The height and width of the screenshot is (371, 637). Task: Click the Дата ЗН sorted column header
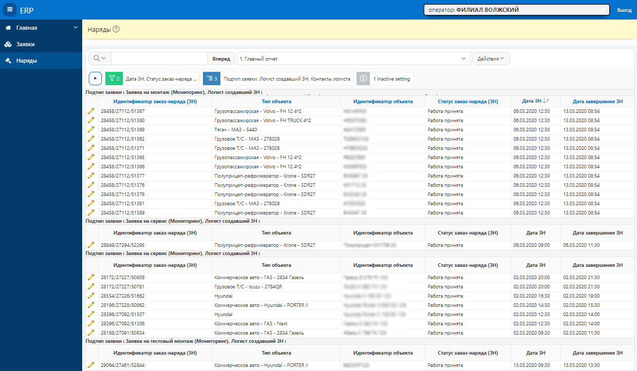click(x=536, y=102)
